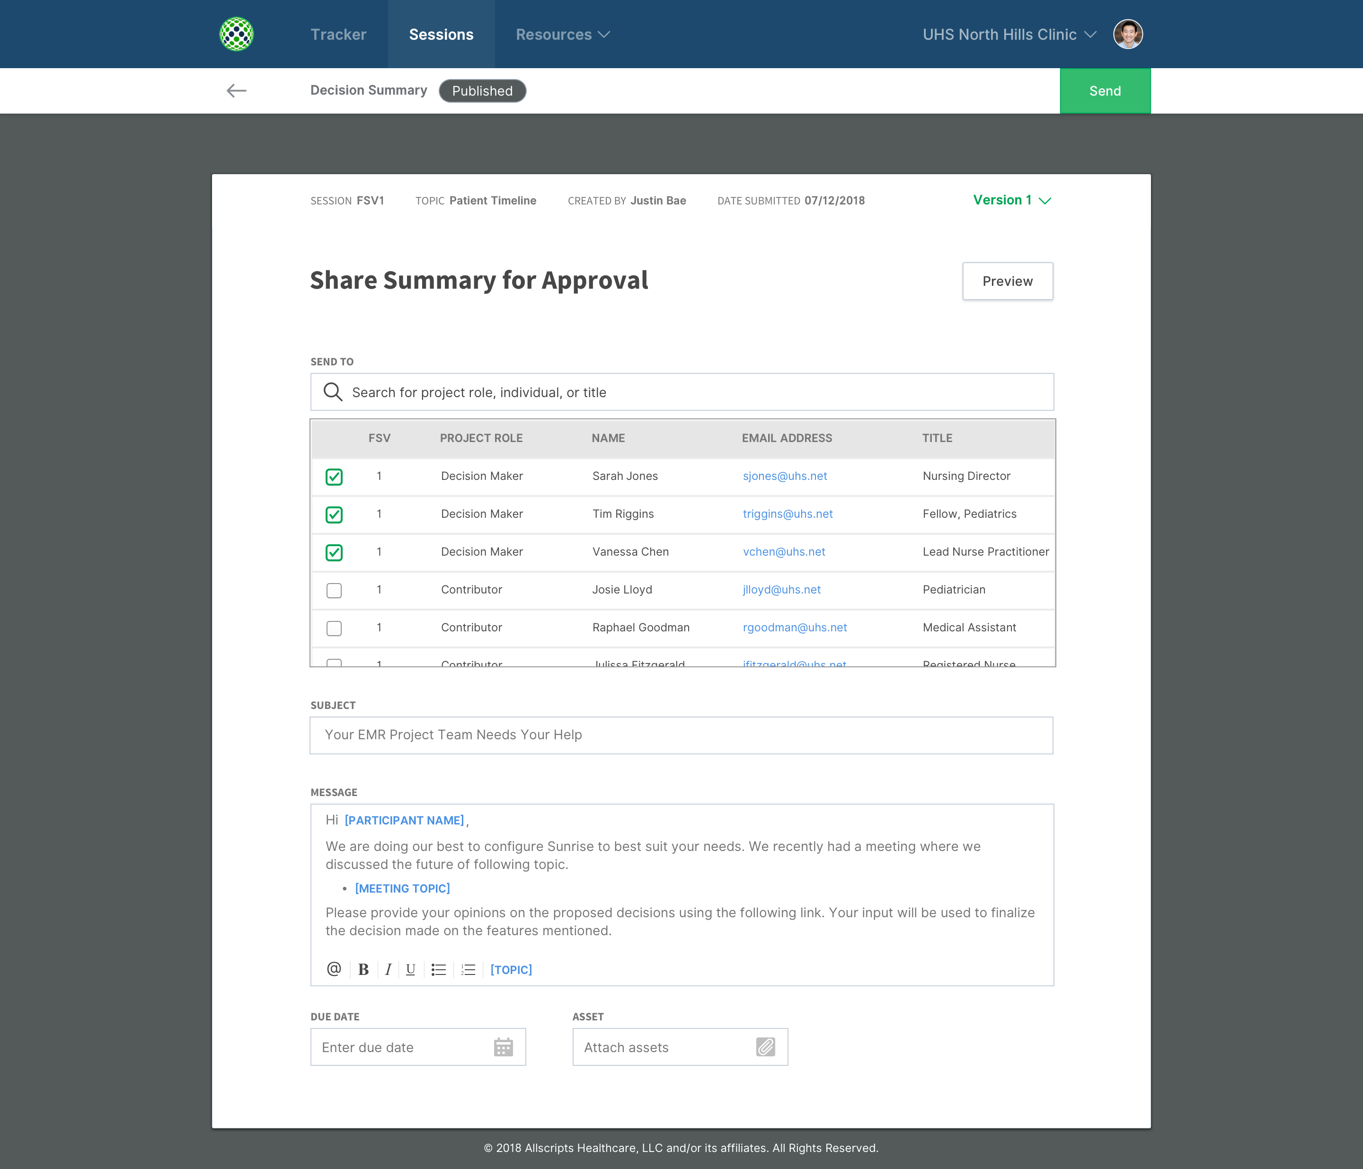This screenshot has height=1169, width=1363.
Task: Click the date submitted 07/12/2018
Action: pyautogui.click(x=835, y=201)
